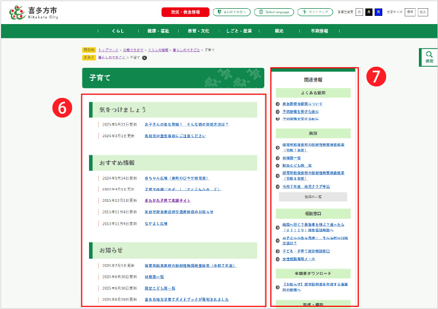Click arrow bullet beside 令和7年度 幼児クラブ申込
This screenshot has width=438, height=309.
point(277,186)
